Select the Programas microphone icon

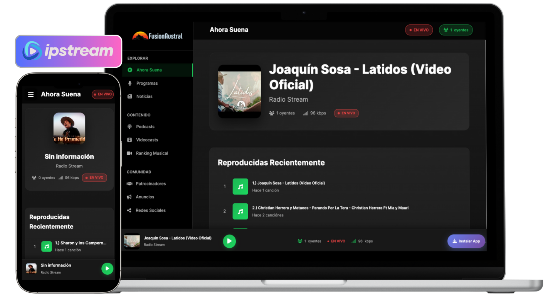coord(130,83)
